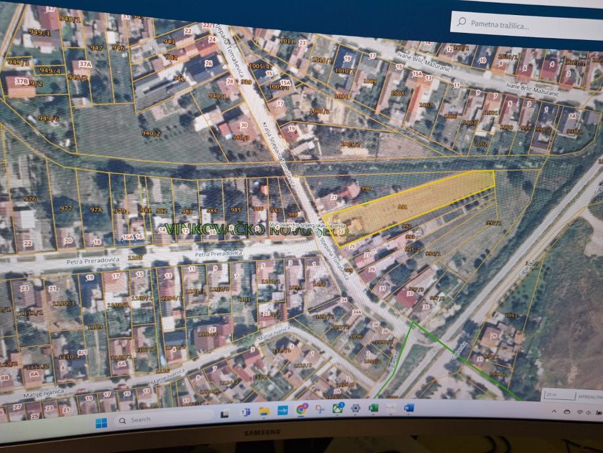Image resolution: width=603 pixels, height=453 pixels.
Task: Click parcel 1101 below Petra Preradovića
Action: coord(243,299)
